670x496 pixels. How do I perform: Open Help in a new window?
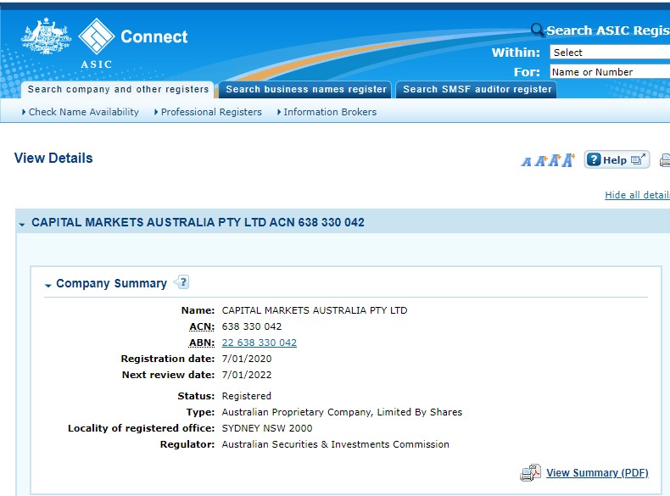[617, 159]
